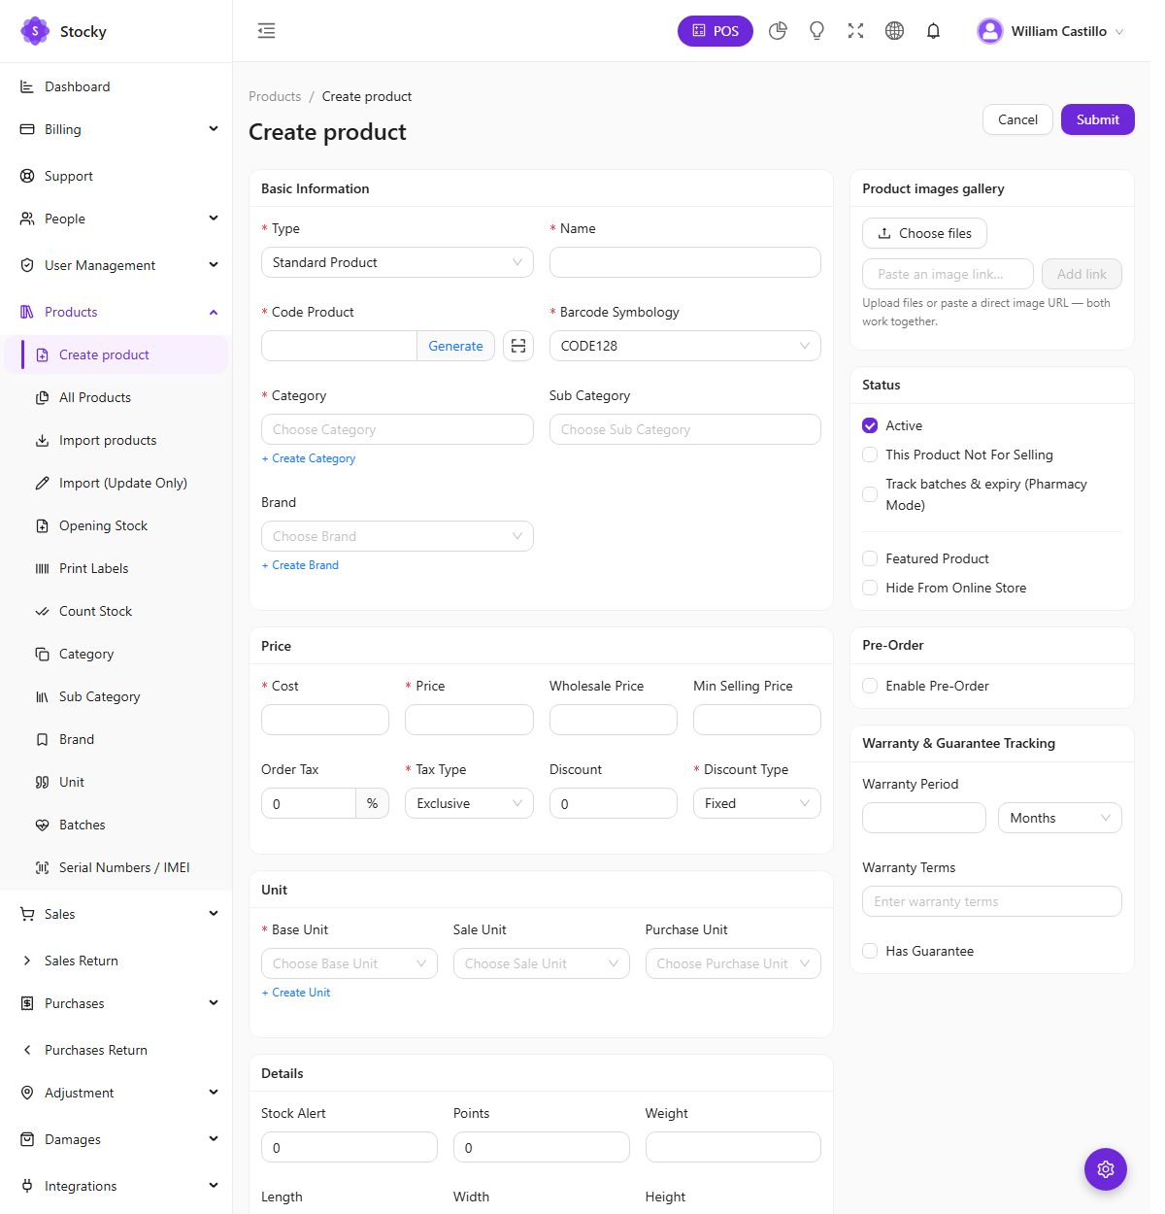
Task: Click the Import (Update Only) pencil icon
Action: [x=42, y=483]
